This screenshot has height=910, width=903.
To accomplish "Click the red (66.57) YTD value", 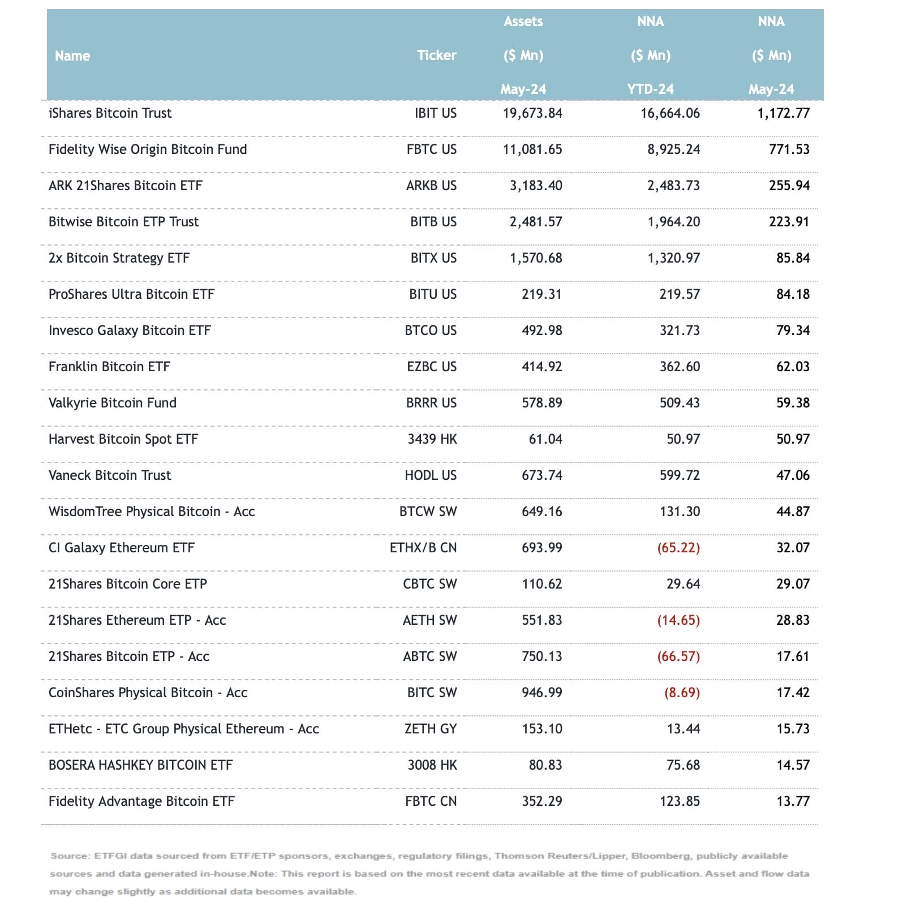I will (678, 656).
